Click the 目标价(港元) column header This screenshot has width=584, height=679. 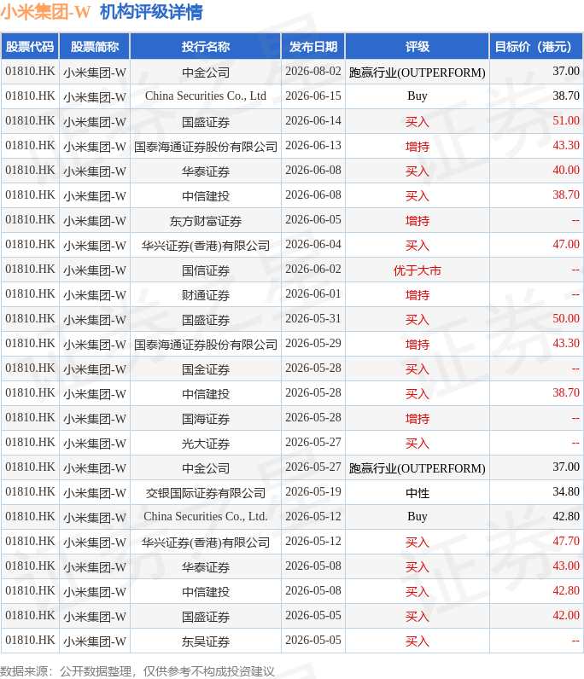pyautogui.click(x=536, y=46)
